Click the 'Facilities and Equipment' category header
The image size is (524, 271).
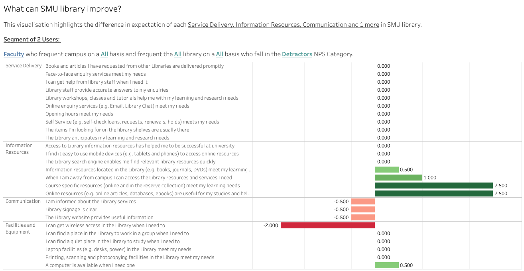click(20, 229)
